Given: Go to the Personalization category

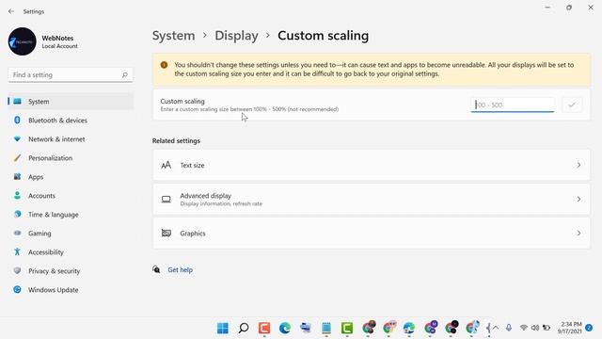Looking at the screenshot, I should (71, 158).
